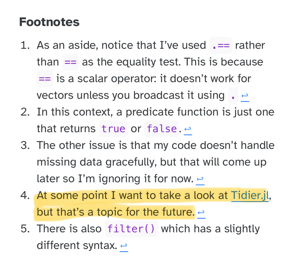Viewport: 298px width, 274px height.
Task: Click the return arrow ending footnote 3
Action: click(x=200, y=179)
